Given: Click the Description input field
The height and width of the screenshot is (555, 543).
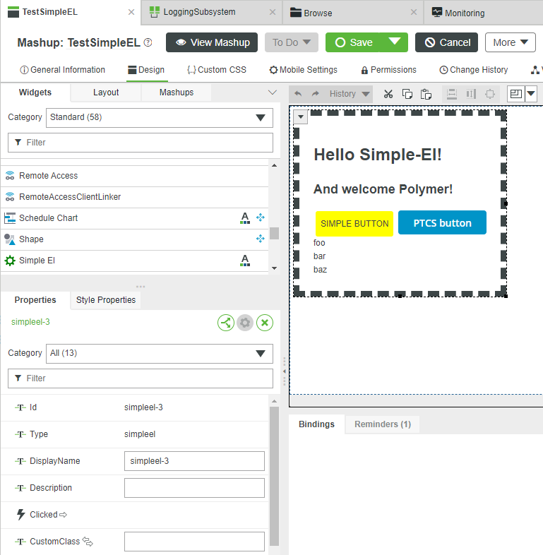Looking at the screenshot, I should 194,488.
